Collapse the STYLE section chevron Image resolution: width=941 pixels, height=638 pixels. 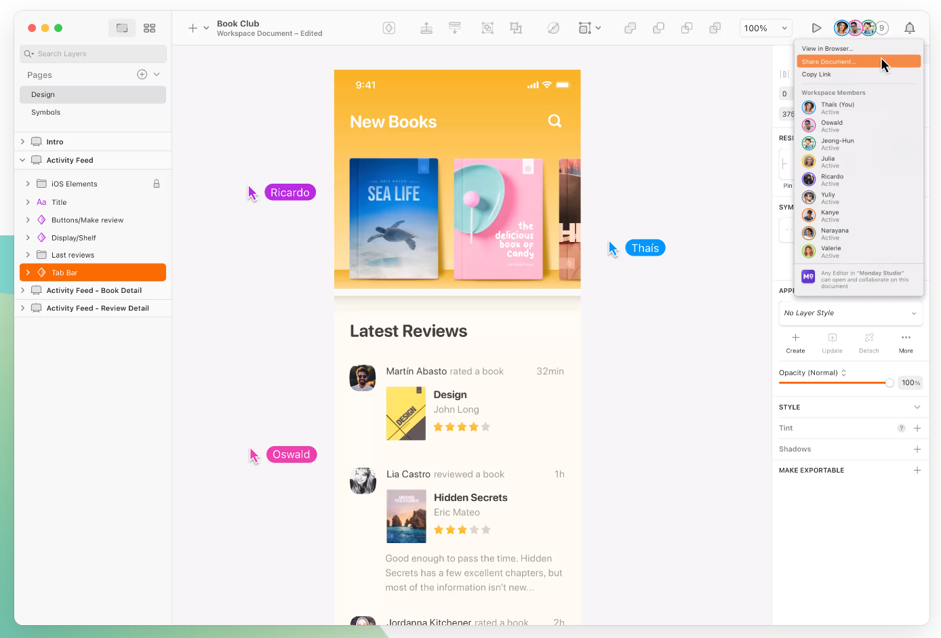pyautogui.click(x=917, y=407)
